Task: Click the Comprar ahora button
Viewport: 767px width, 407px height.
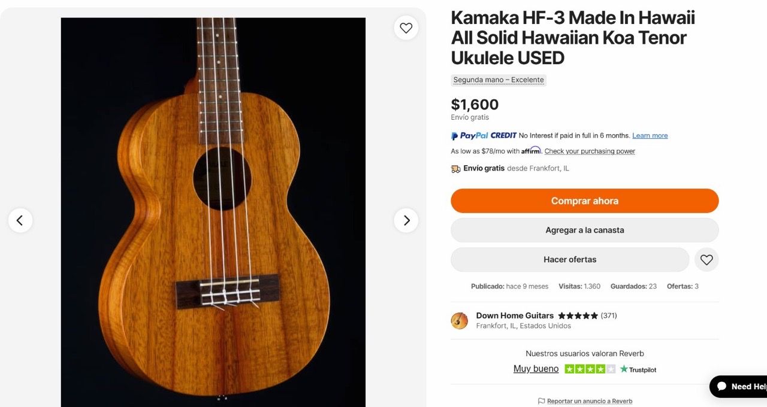Action: point(585,201)
